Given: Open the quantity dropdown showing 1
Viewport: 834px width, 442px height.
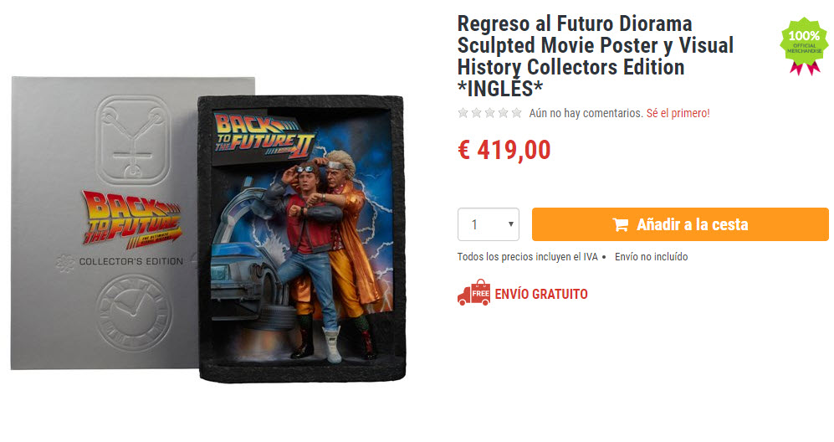Looking at the screenshot, I should (489, 224).
